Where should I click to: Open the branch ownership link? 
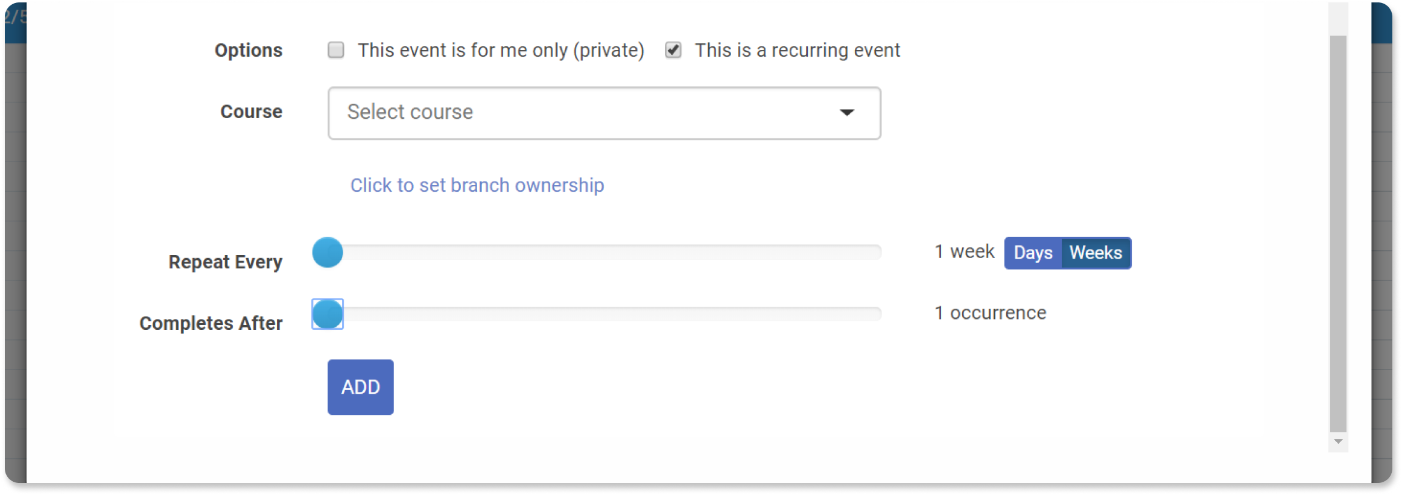pyautogui.click(x=477, y=185)
